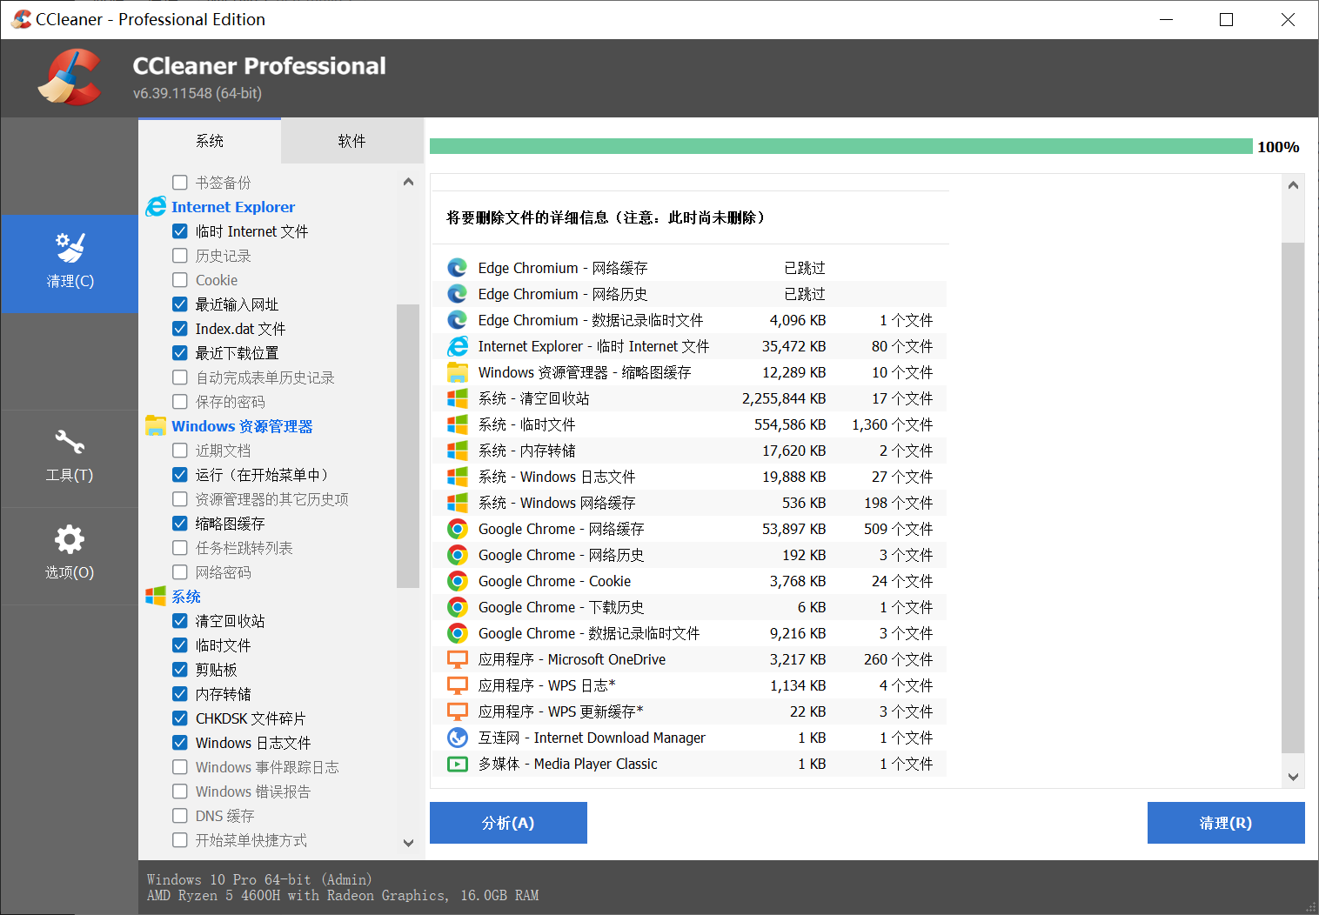This screenshot has width=1319, height=915.
Task: Disable 清空回收站 checkbox
Action: 180,621
